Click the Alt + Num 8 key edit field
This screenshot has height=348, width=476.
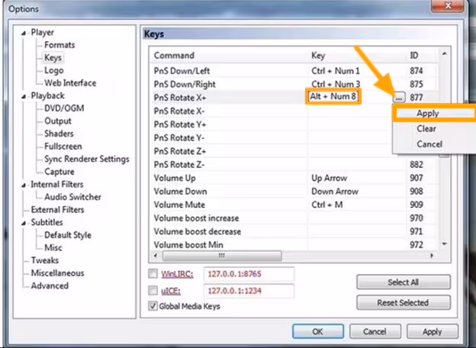[333, 97]
